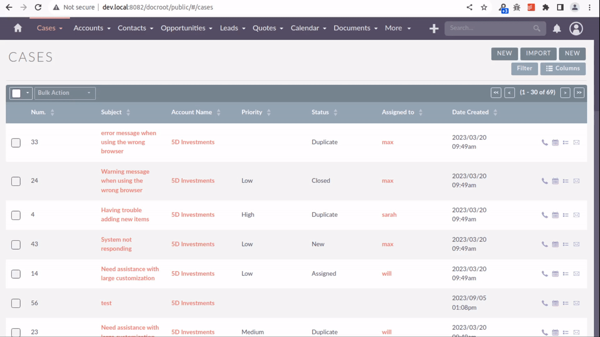Open the Bulk Action dropdown
The height and width of the screenshot is (337, 600).
coord(65,93)
